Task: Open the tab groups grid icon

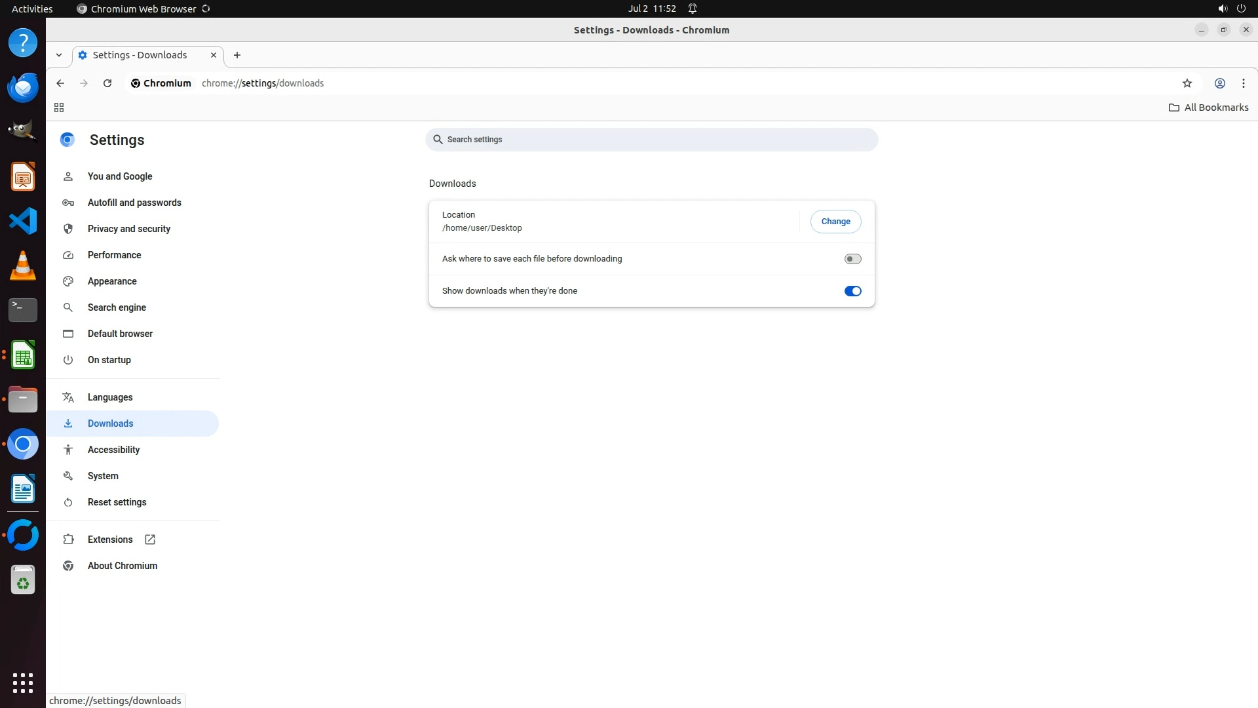Action: tap(59, 108)
